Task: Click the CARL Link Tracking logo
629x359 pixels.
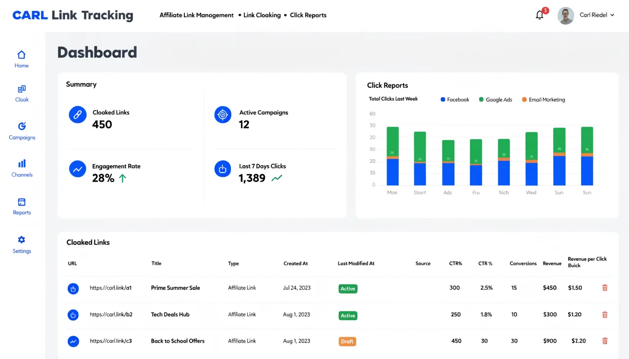Action: click(x=73, y=15)
